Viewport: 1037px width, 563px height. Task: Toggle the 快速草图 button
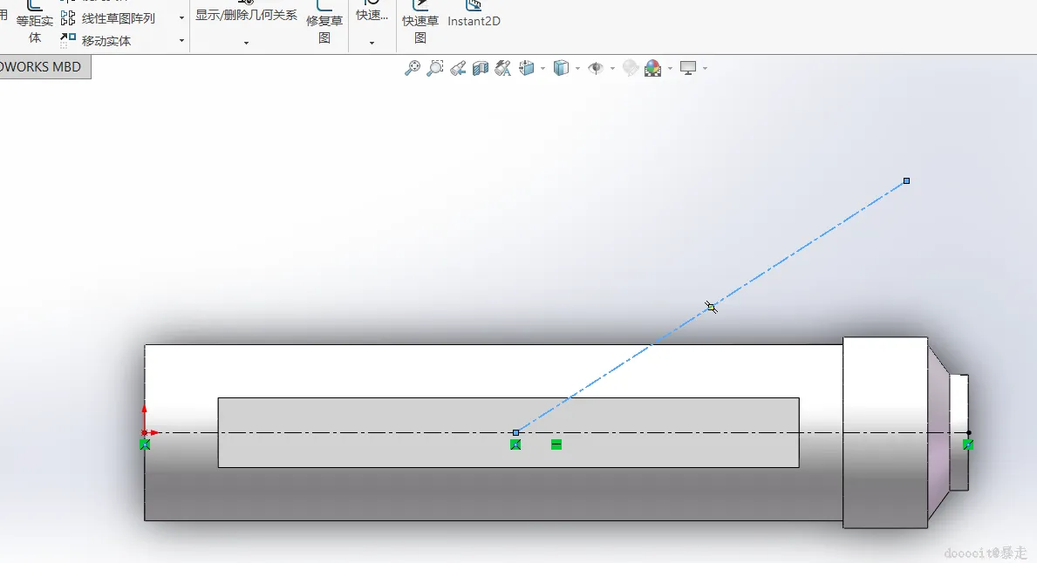tap(420, 24)
